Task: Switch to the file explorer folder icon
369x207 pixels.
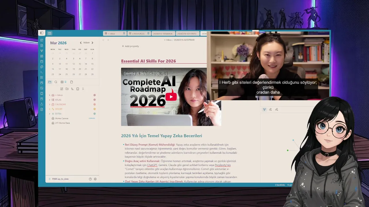Action: (x=50, y=82)
